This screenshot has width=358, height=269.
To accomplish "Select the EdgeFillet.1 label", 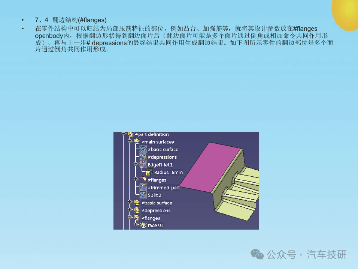I will (160, 165).
